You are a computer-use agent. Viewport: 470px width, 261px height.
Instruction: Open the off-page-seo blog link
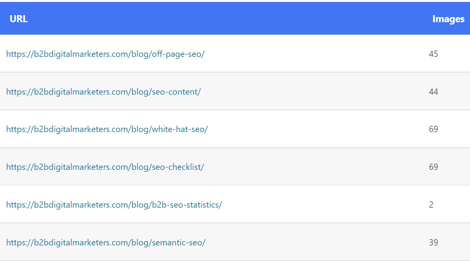point(105,54)
